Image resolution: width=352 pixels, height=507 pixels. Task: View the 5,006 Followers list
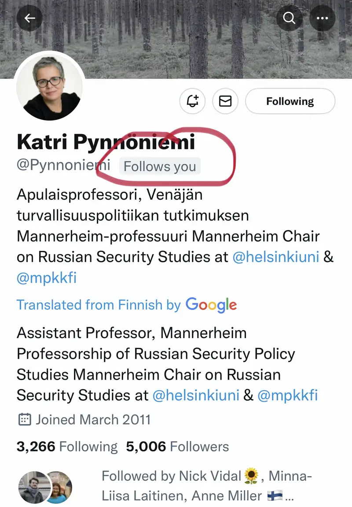pyautogui.click(x=177, y=447)
